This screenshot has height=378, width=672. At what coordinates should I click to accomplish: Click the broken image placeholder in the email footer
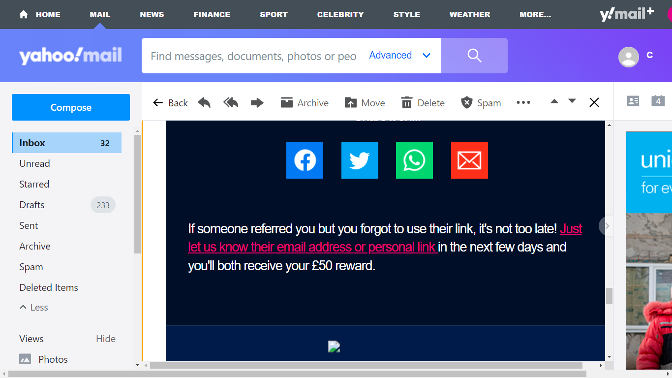coord(334,346)
